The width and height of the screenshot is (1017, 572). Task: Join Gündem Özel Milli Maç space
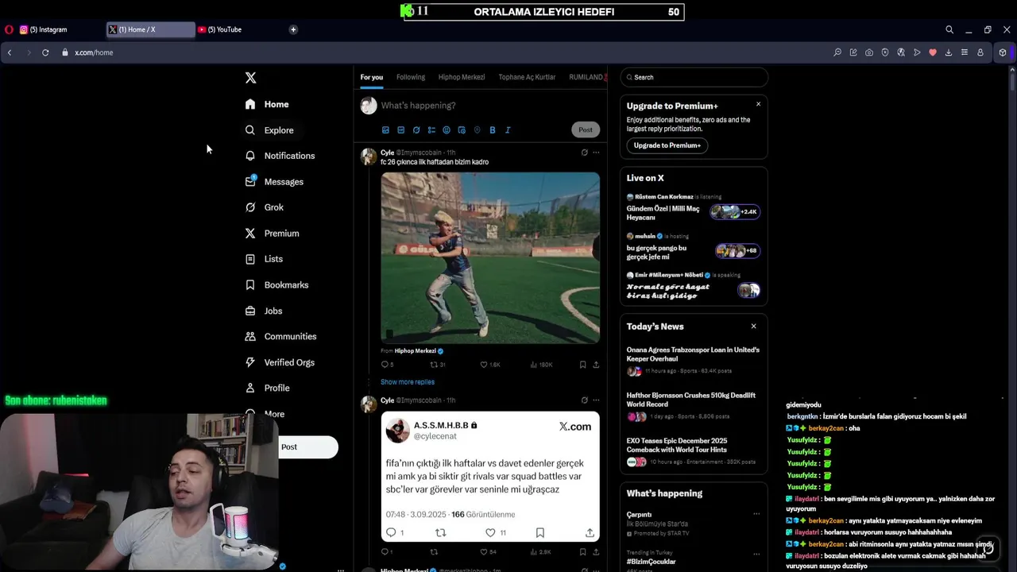pyautogui.click(x=693, y=208)
